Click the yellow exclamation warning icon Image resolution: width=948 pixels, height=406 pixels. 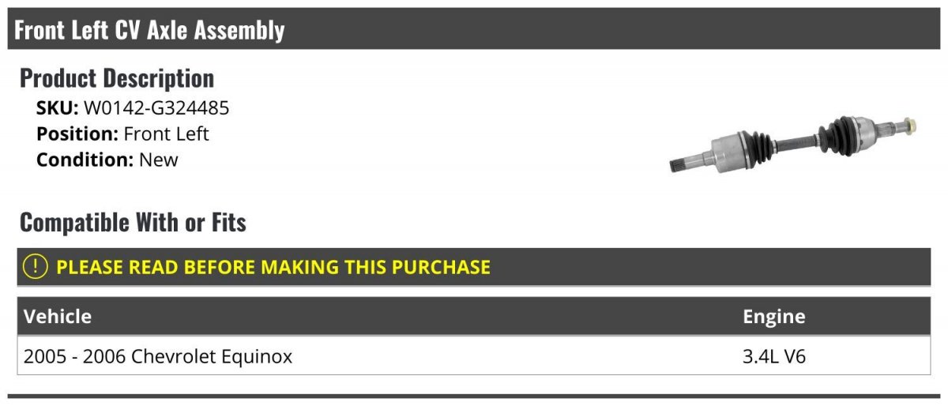point(36,267)
